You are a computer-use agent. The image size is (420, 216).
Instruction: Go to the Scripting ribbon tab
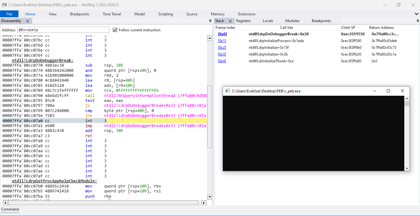(165, 14)
